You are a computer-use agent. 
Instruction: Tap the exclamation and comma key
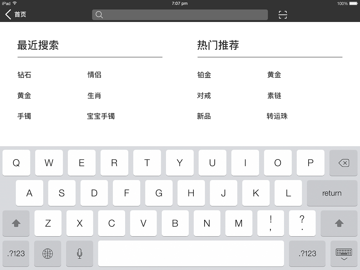pyautogui.click(x=270, y=223)
